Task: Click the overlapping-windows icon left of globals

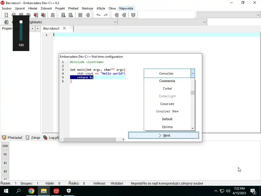Action: pyautogui.click(x=6, y=22)
